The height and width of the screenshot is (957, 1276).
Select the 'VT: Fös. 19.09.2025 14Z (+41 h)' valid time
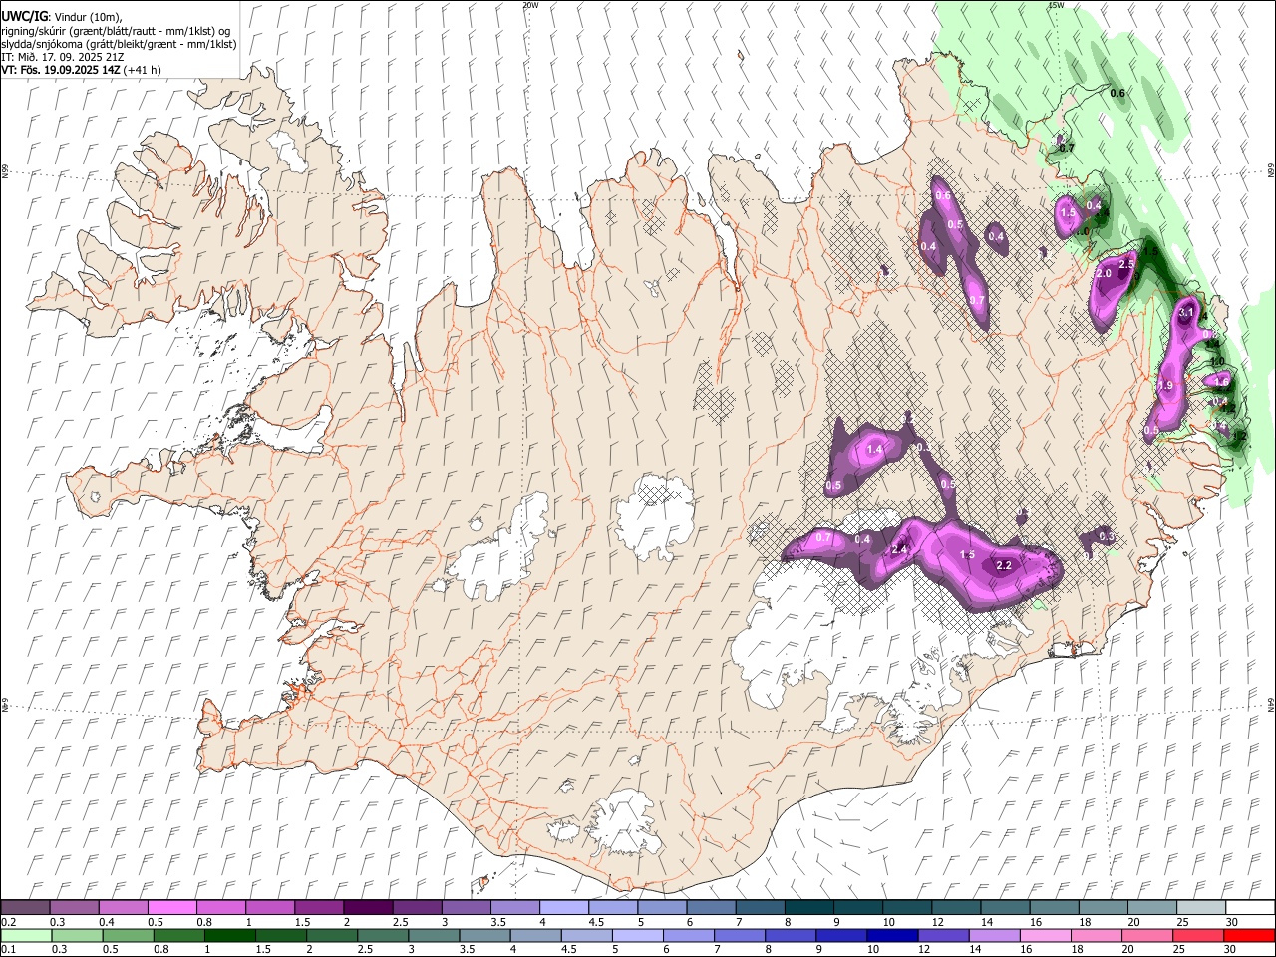pos(81,70)
